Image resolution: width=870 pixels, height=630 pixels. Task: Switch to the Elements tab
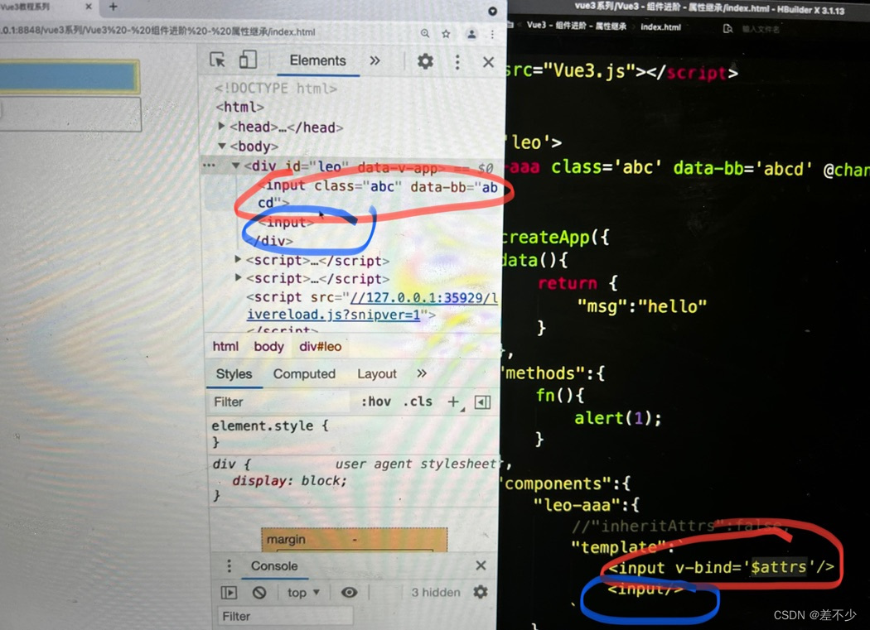pos(317,60)
